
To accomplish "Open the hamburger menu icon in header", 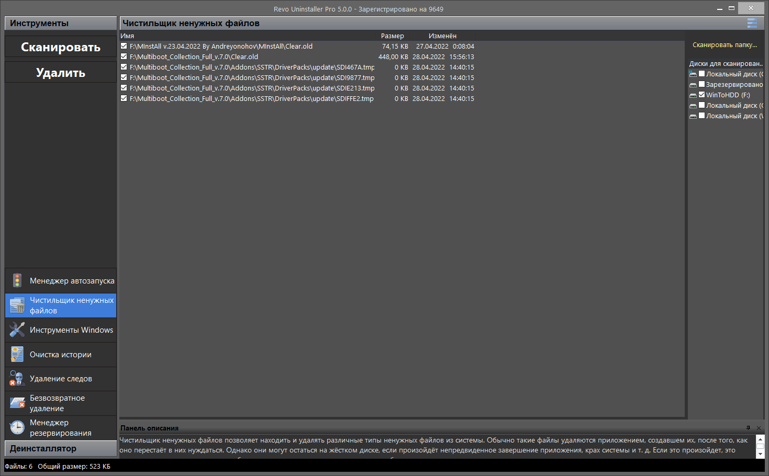I will pos(752,23).
